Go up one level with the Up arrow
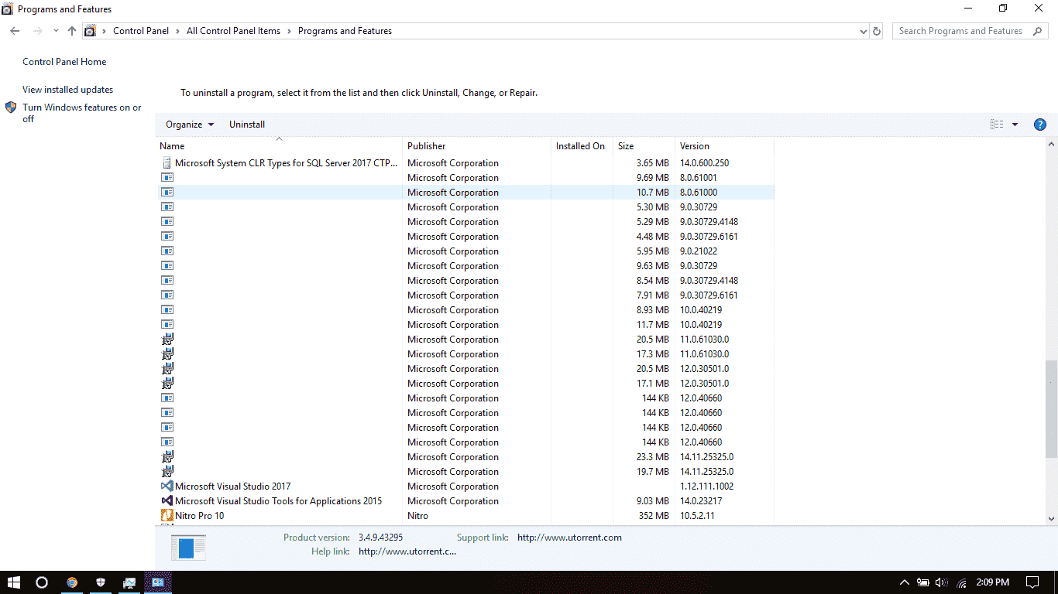Image resolution: width=1058 pixels, height=594 pixels. coord(72,31)
